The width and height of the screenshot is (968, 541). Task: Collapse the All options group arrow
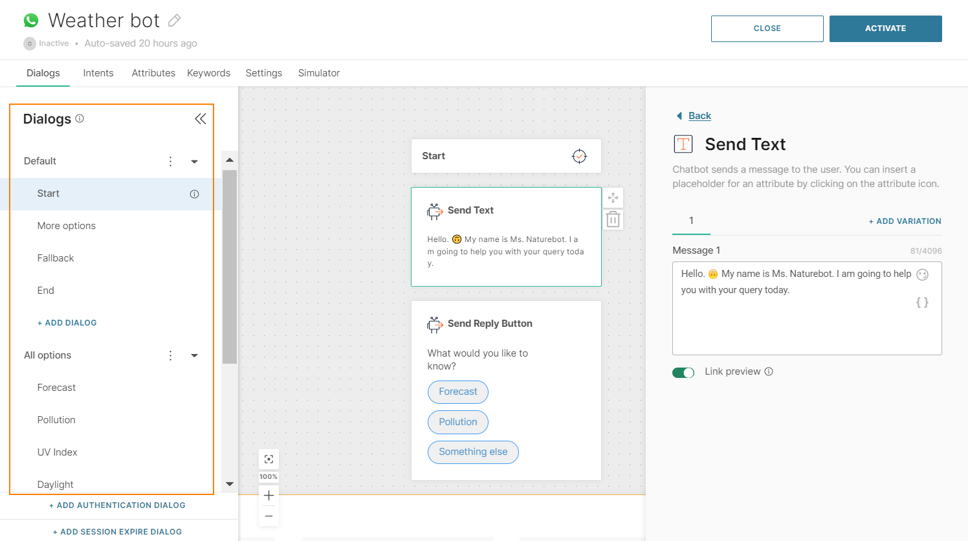click(x=194, y=355)
